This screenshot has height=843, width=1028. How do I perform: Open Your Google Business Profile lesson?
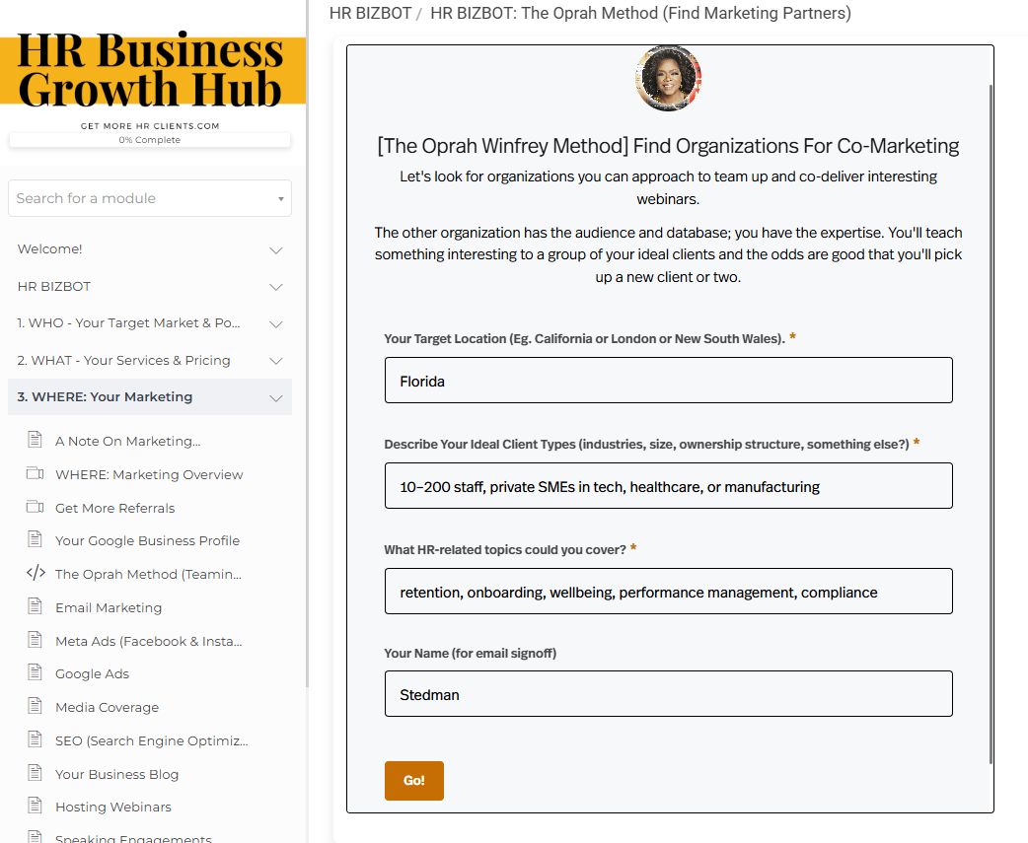148,540
